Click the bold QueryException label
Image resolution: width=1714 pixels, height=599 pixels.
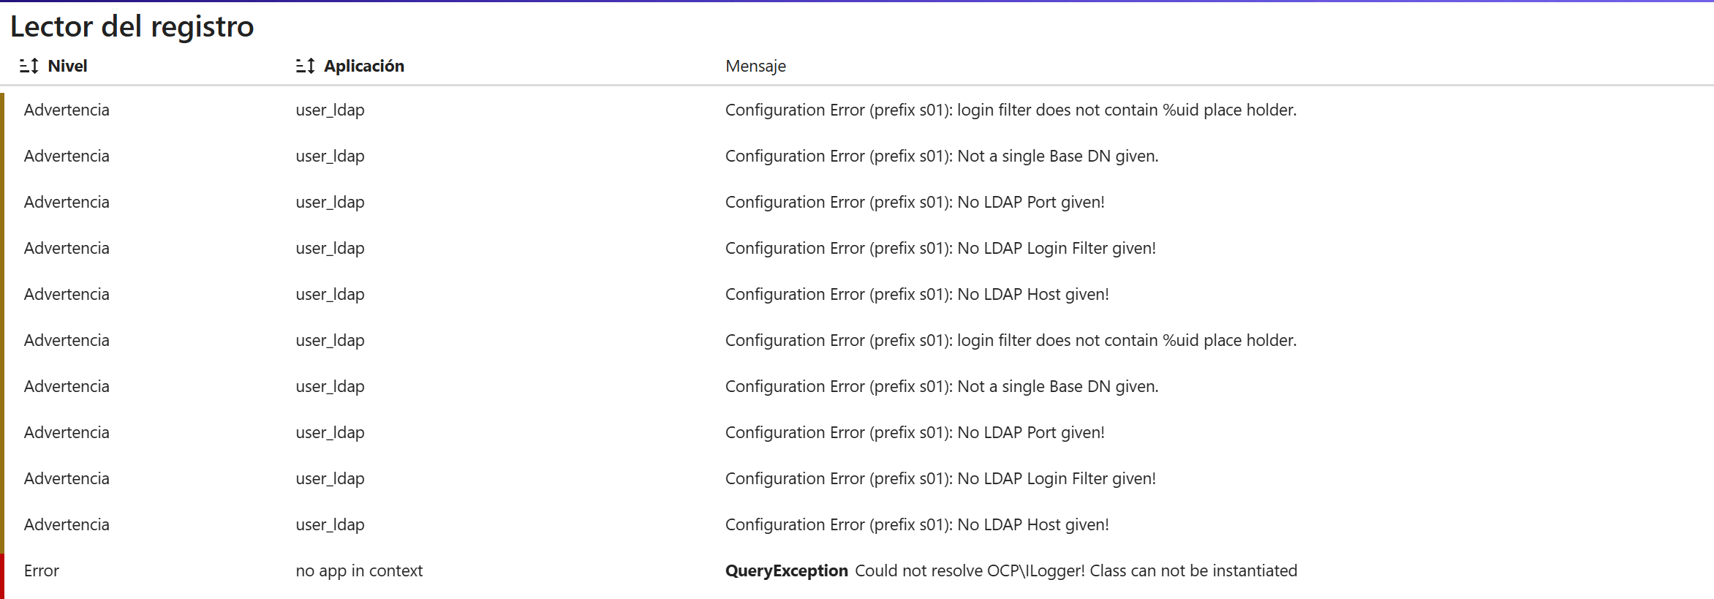point(786,570)
